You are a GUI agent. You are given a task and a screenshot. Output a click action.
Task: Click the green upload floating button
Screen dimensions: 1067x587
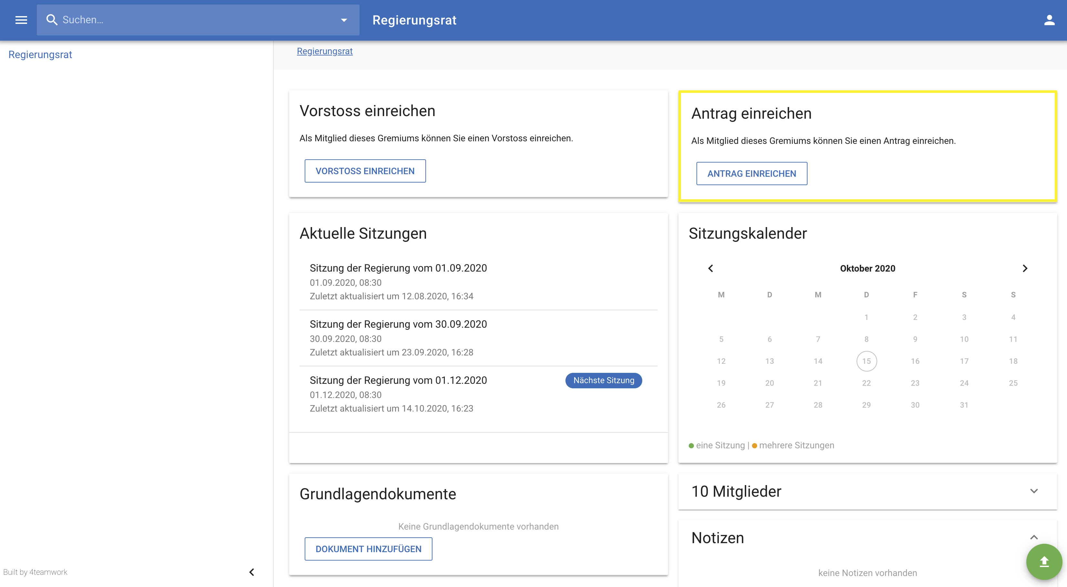tap(1044, 562)
